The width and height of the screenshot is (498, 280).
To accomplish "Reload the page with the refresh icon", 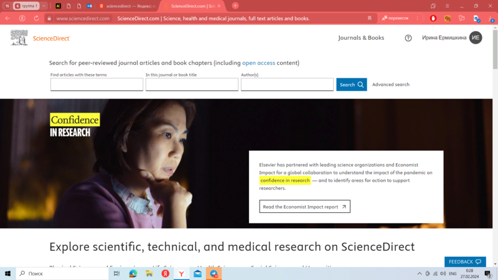I will click(x=36, y=19).
